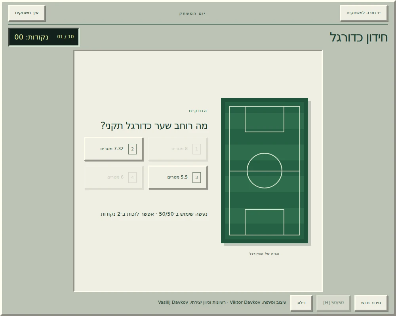
Task: Click the Viktor Davkov design credit
Action: [258, 303]
